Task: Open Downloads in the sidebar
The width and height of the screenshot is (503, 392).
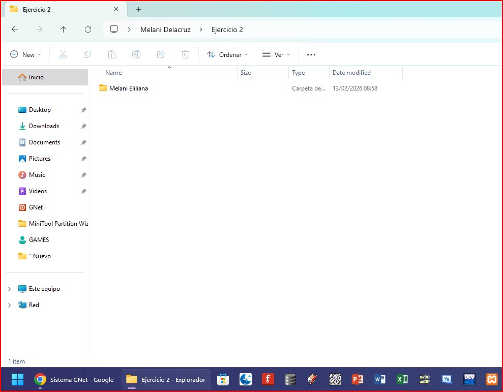Action: pos(44,126)
